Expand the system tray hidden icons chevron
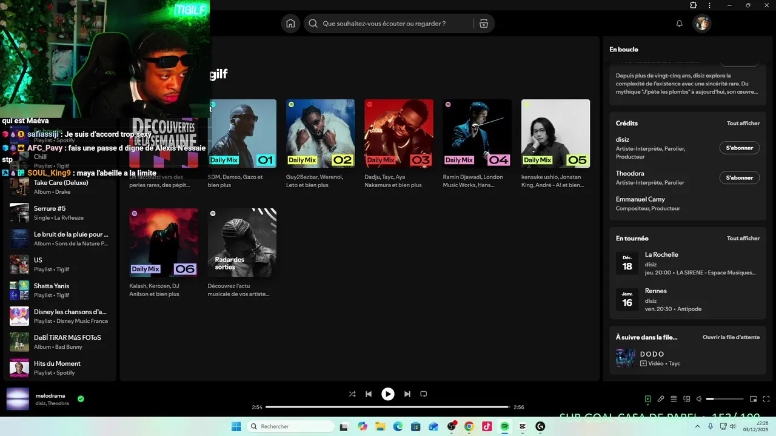Image resolution: width=776 pixels, height=436 pixels. tap(698, 426)
